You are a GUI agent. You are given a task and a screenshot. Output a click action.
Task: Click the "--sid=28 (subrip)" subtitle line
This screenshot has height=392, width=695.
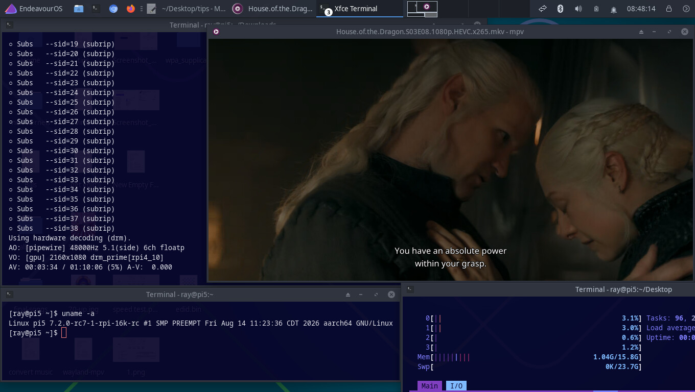click(x=62, y=131)
